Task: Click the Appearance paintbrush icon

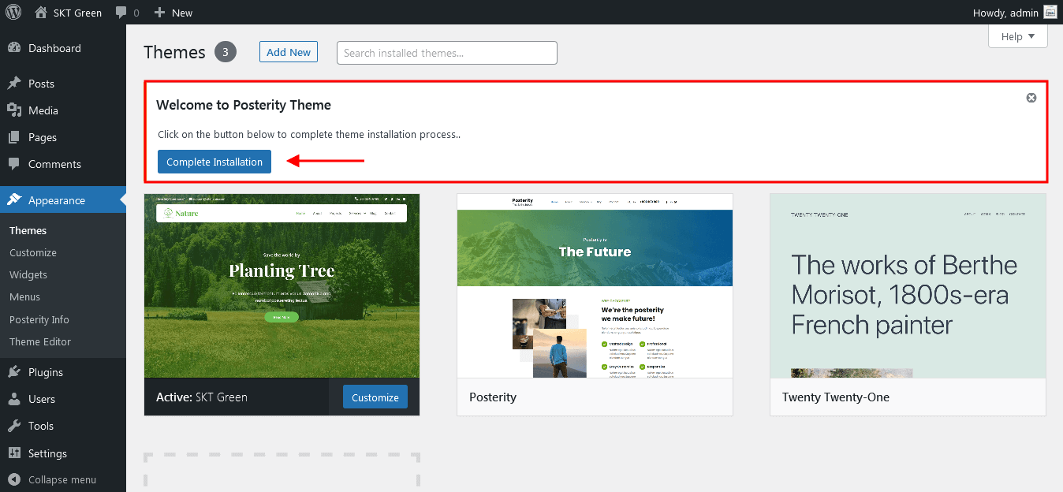Action: pos(14,200)
